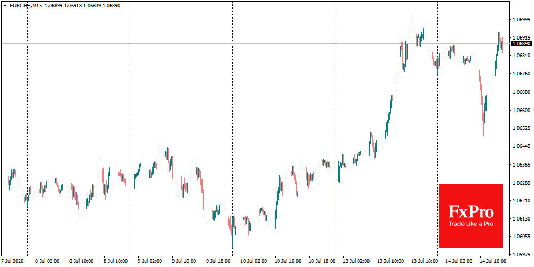Click the highest candle peak on 13 Jul

tap(411, 16)
